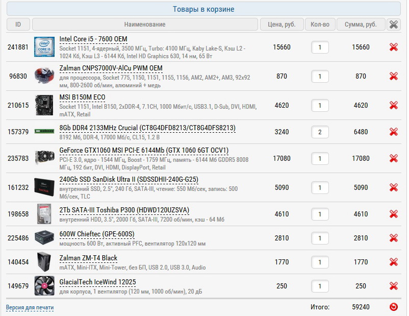Click product ID 235783
The height and width of the screenshot is (316, 409).
pos(18,158)
